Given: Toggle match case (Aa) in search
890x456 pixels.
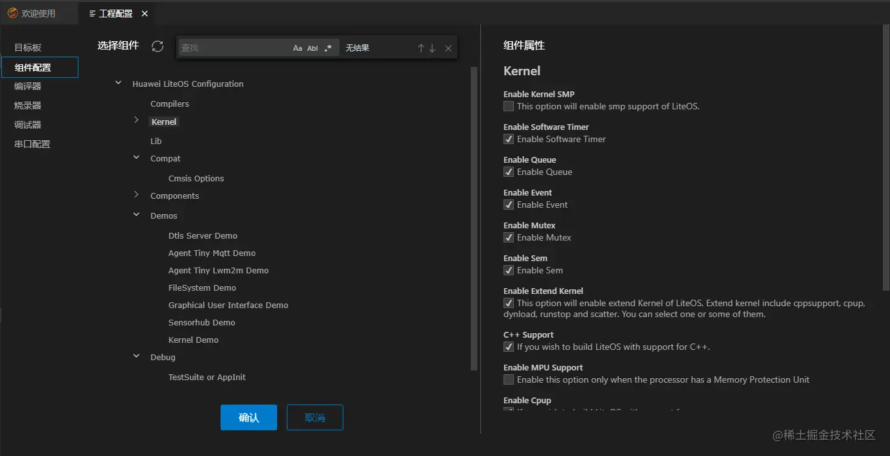Looking at the screenshot, I should pos(298,48).
